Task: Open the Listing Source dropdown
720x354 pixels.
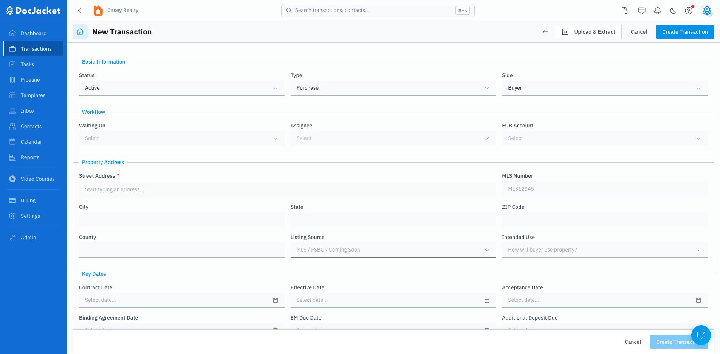Action: click(x=393, y=250)
